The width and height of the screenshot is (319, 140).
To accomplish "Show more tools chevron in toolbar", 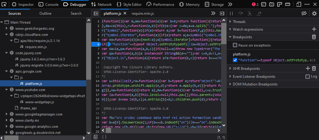I will 230,4.
